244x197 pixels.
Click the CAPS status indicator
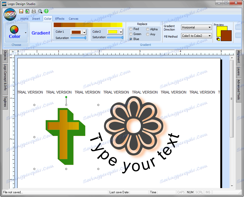click(181, 192)
